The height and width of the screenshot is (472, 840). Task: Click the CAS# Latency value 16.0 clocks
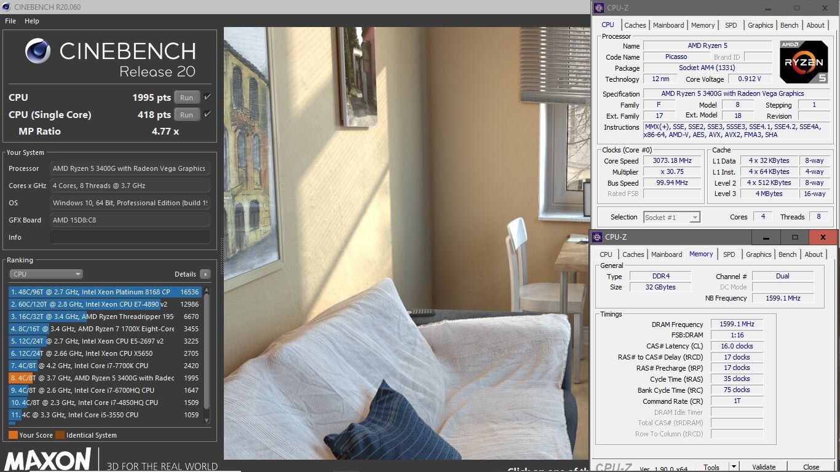point(737,346)
